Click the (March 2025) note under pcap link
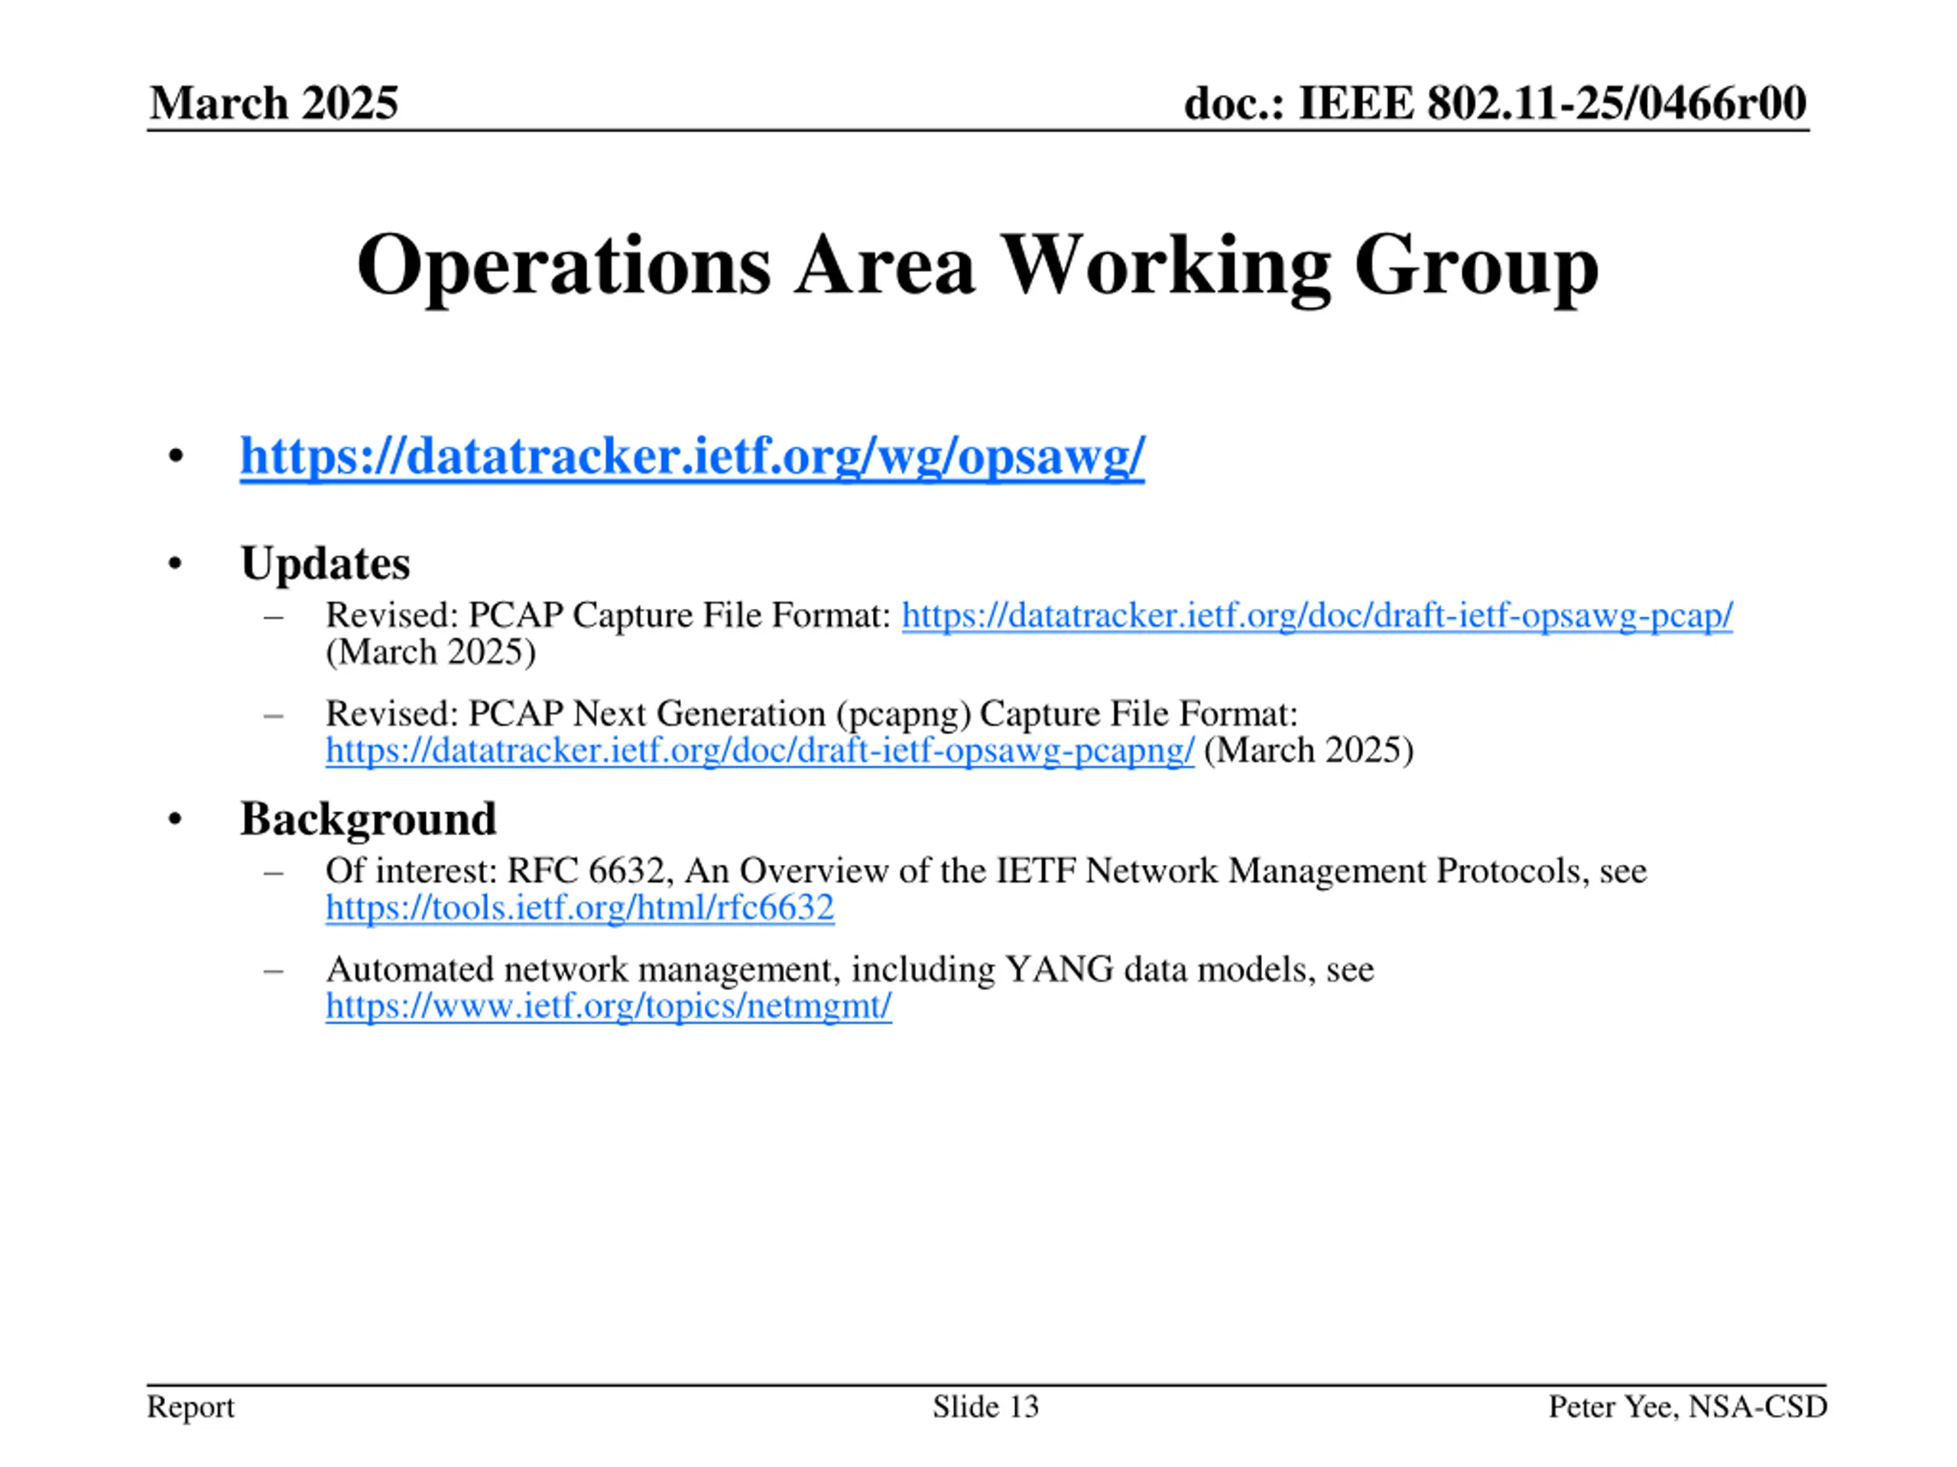This screenshot has height=1467, width=1957. point(431,653)
